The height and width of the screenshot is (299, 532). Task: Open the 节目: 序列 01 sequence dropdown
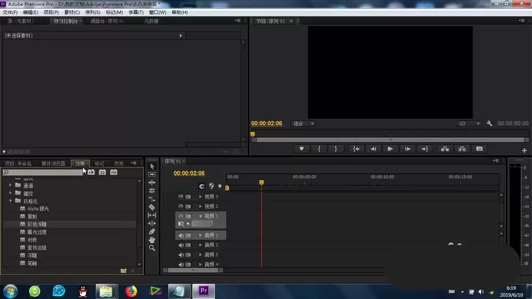pyautogui.click(x=291, y=21)
